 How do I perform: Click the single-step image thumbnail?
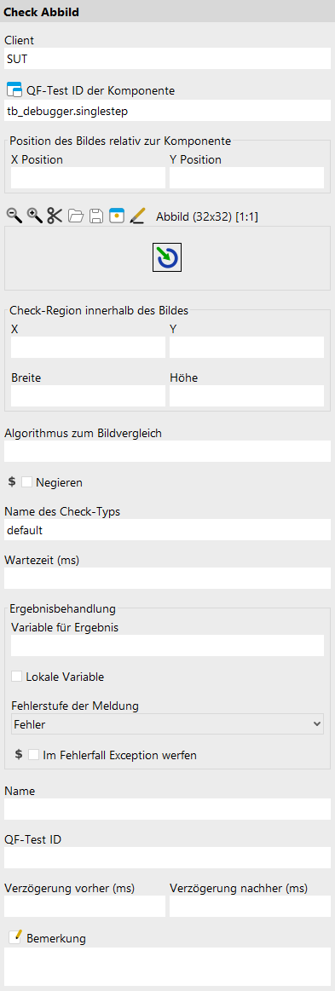(167, 257)
